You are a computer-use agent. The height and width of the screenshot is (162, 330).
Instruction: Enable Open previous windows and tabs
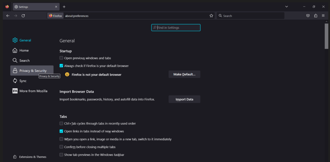pos(61,58)
